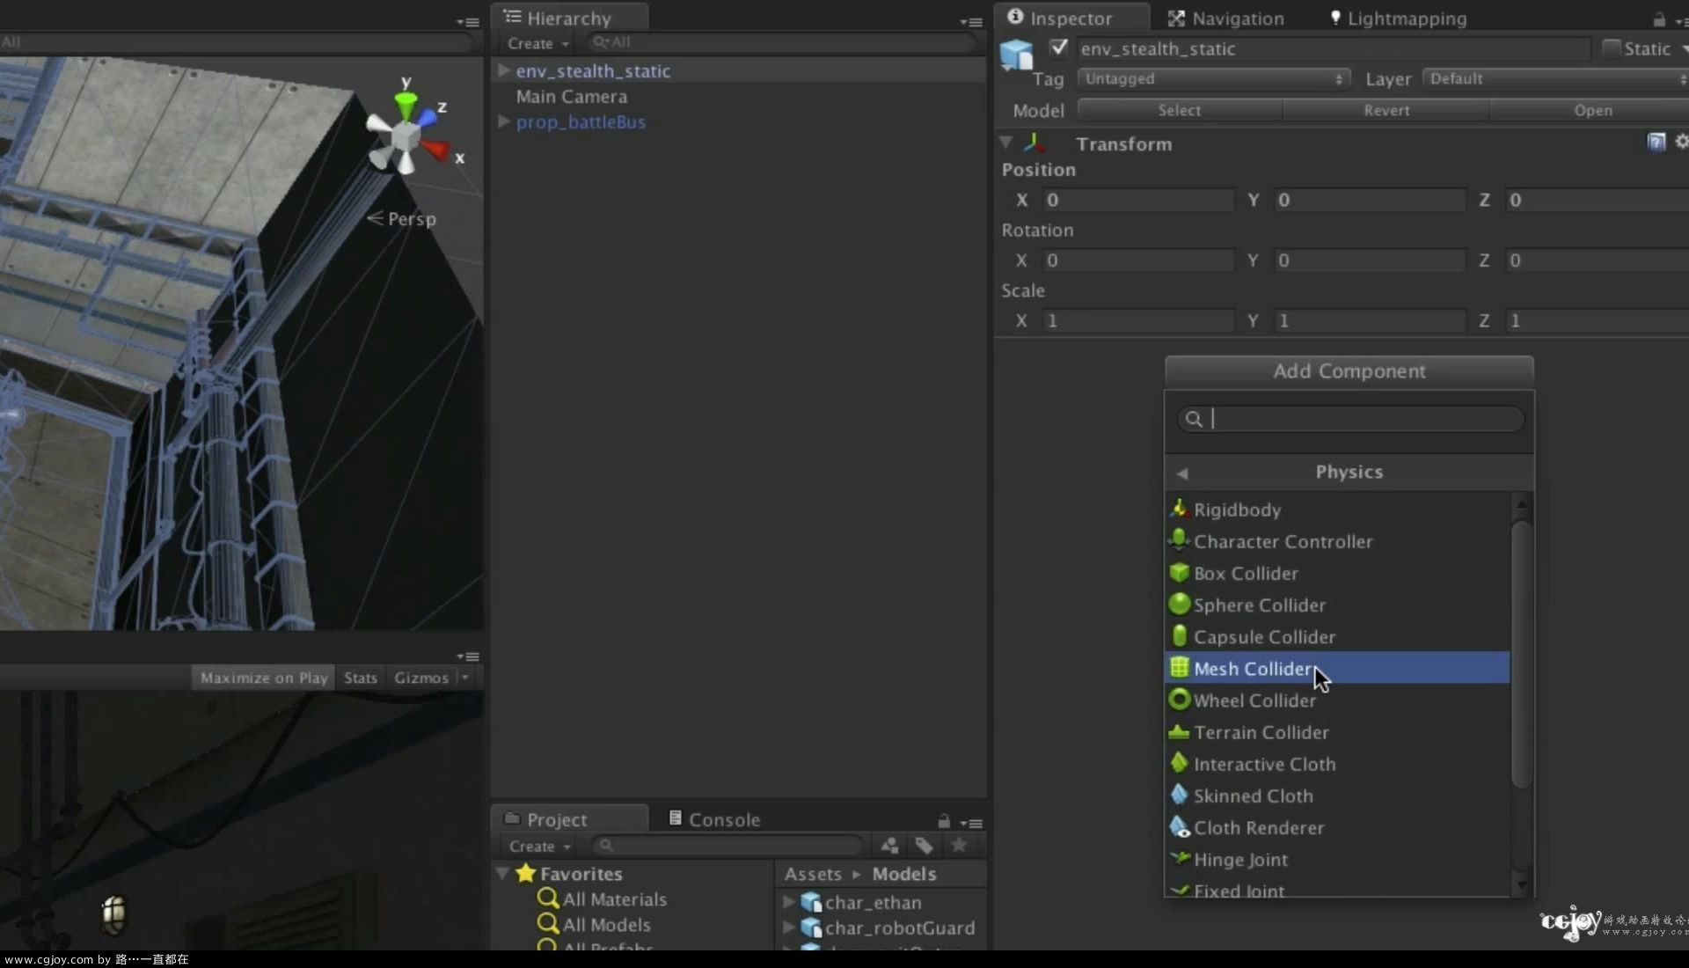Click the Model Open button
Image resolution: width=1689 pixels, height=968 pixels.
(1591, 110)
